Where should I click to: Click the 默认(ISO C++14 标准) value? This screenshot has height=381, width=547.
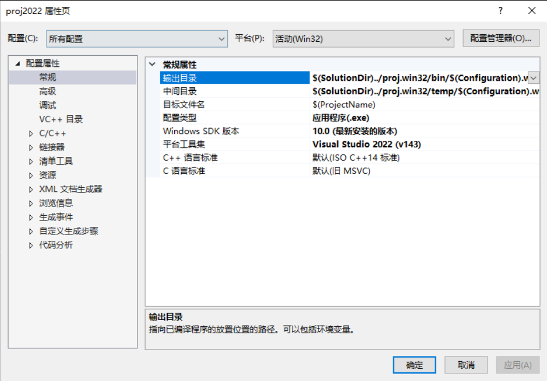pos(356,158)
